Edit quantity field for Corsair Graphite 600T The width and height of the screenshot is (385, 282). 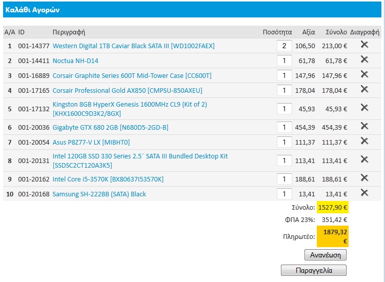click(x=285, y=75)
